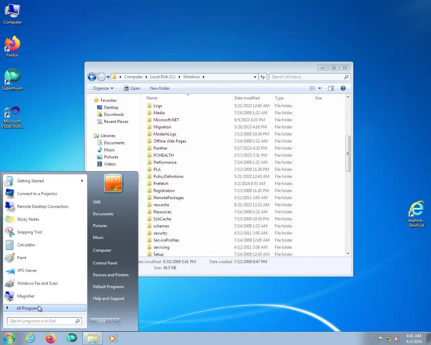Open the shutdown options arrow beside Lock
This screenshot has height=345, width=431.
point(116,321)
